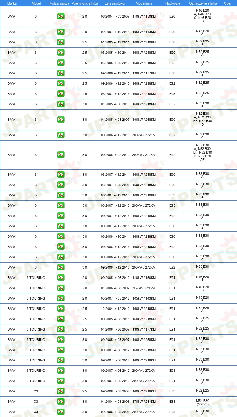
Task: Click petrol icon in 03.2007 -> 06.2008 row
Action: (x=61, y=185)
